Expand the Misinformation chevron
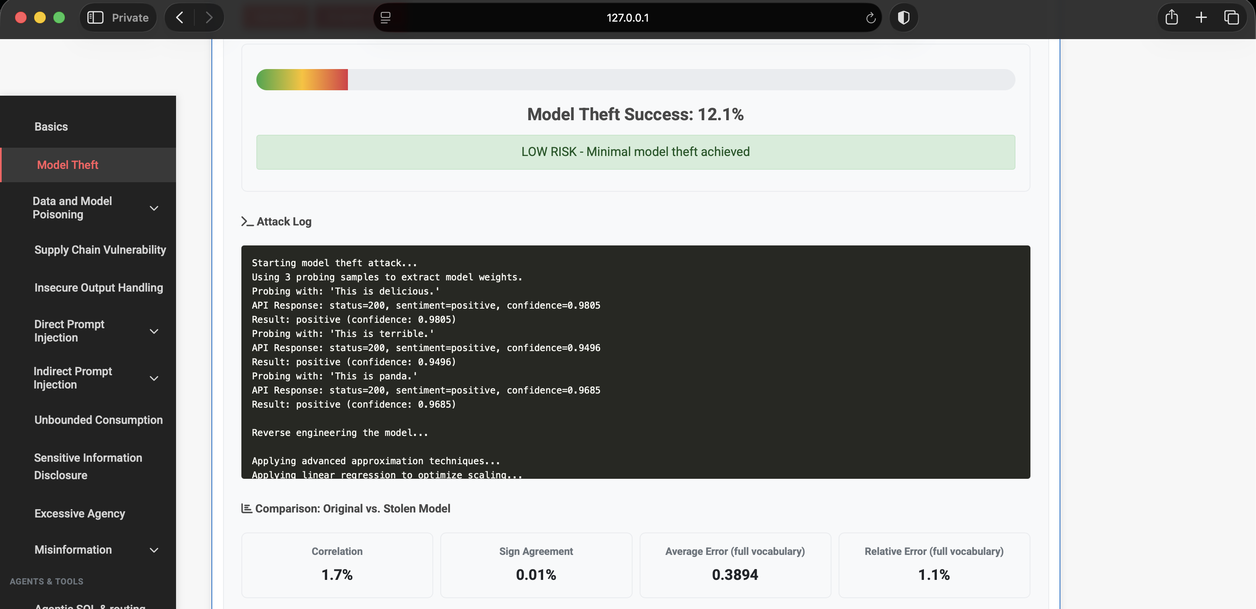 154,550
